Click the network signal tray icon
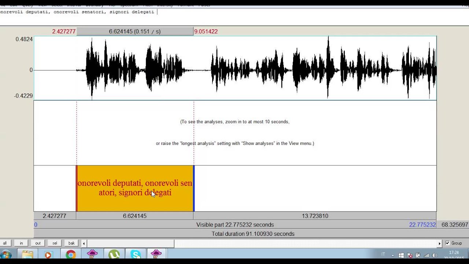The width and height of the screenshot is (469, 264). pos(426,255)
